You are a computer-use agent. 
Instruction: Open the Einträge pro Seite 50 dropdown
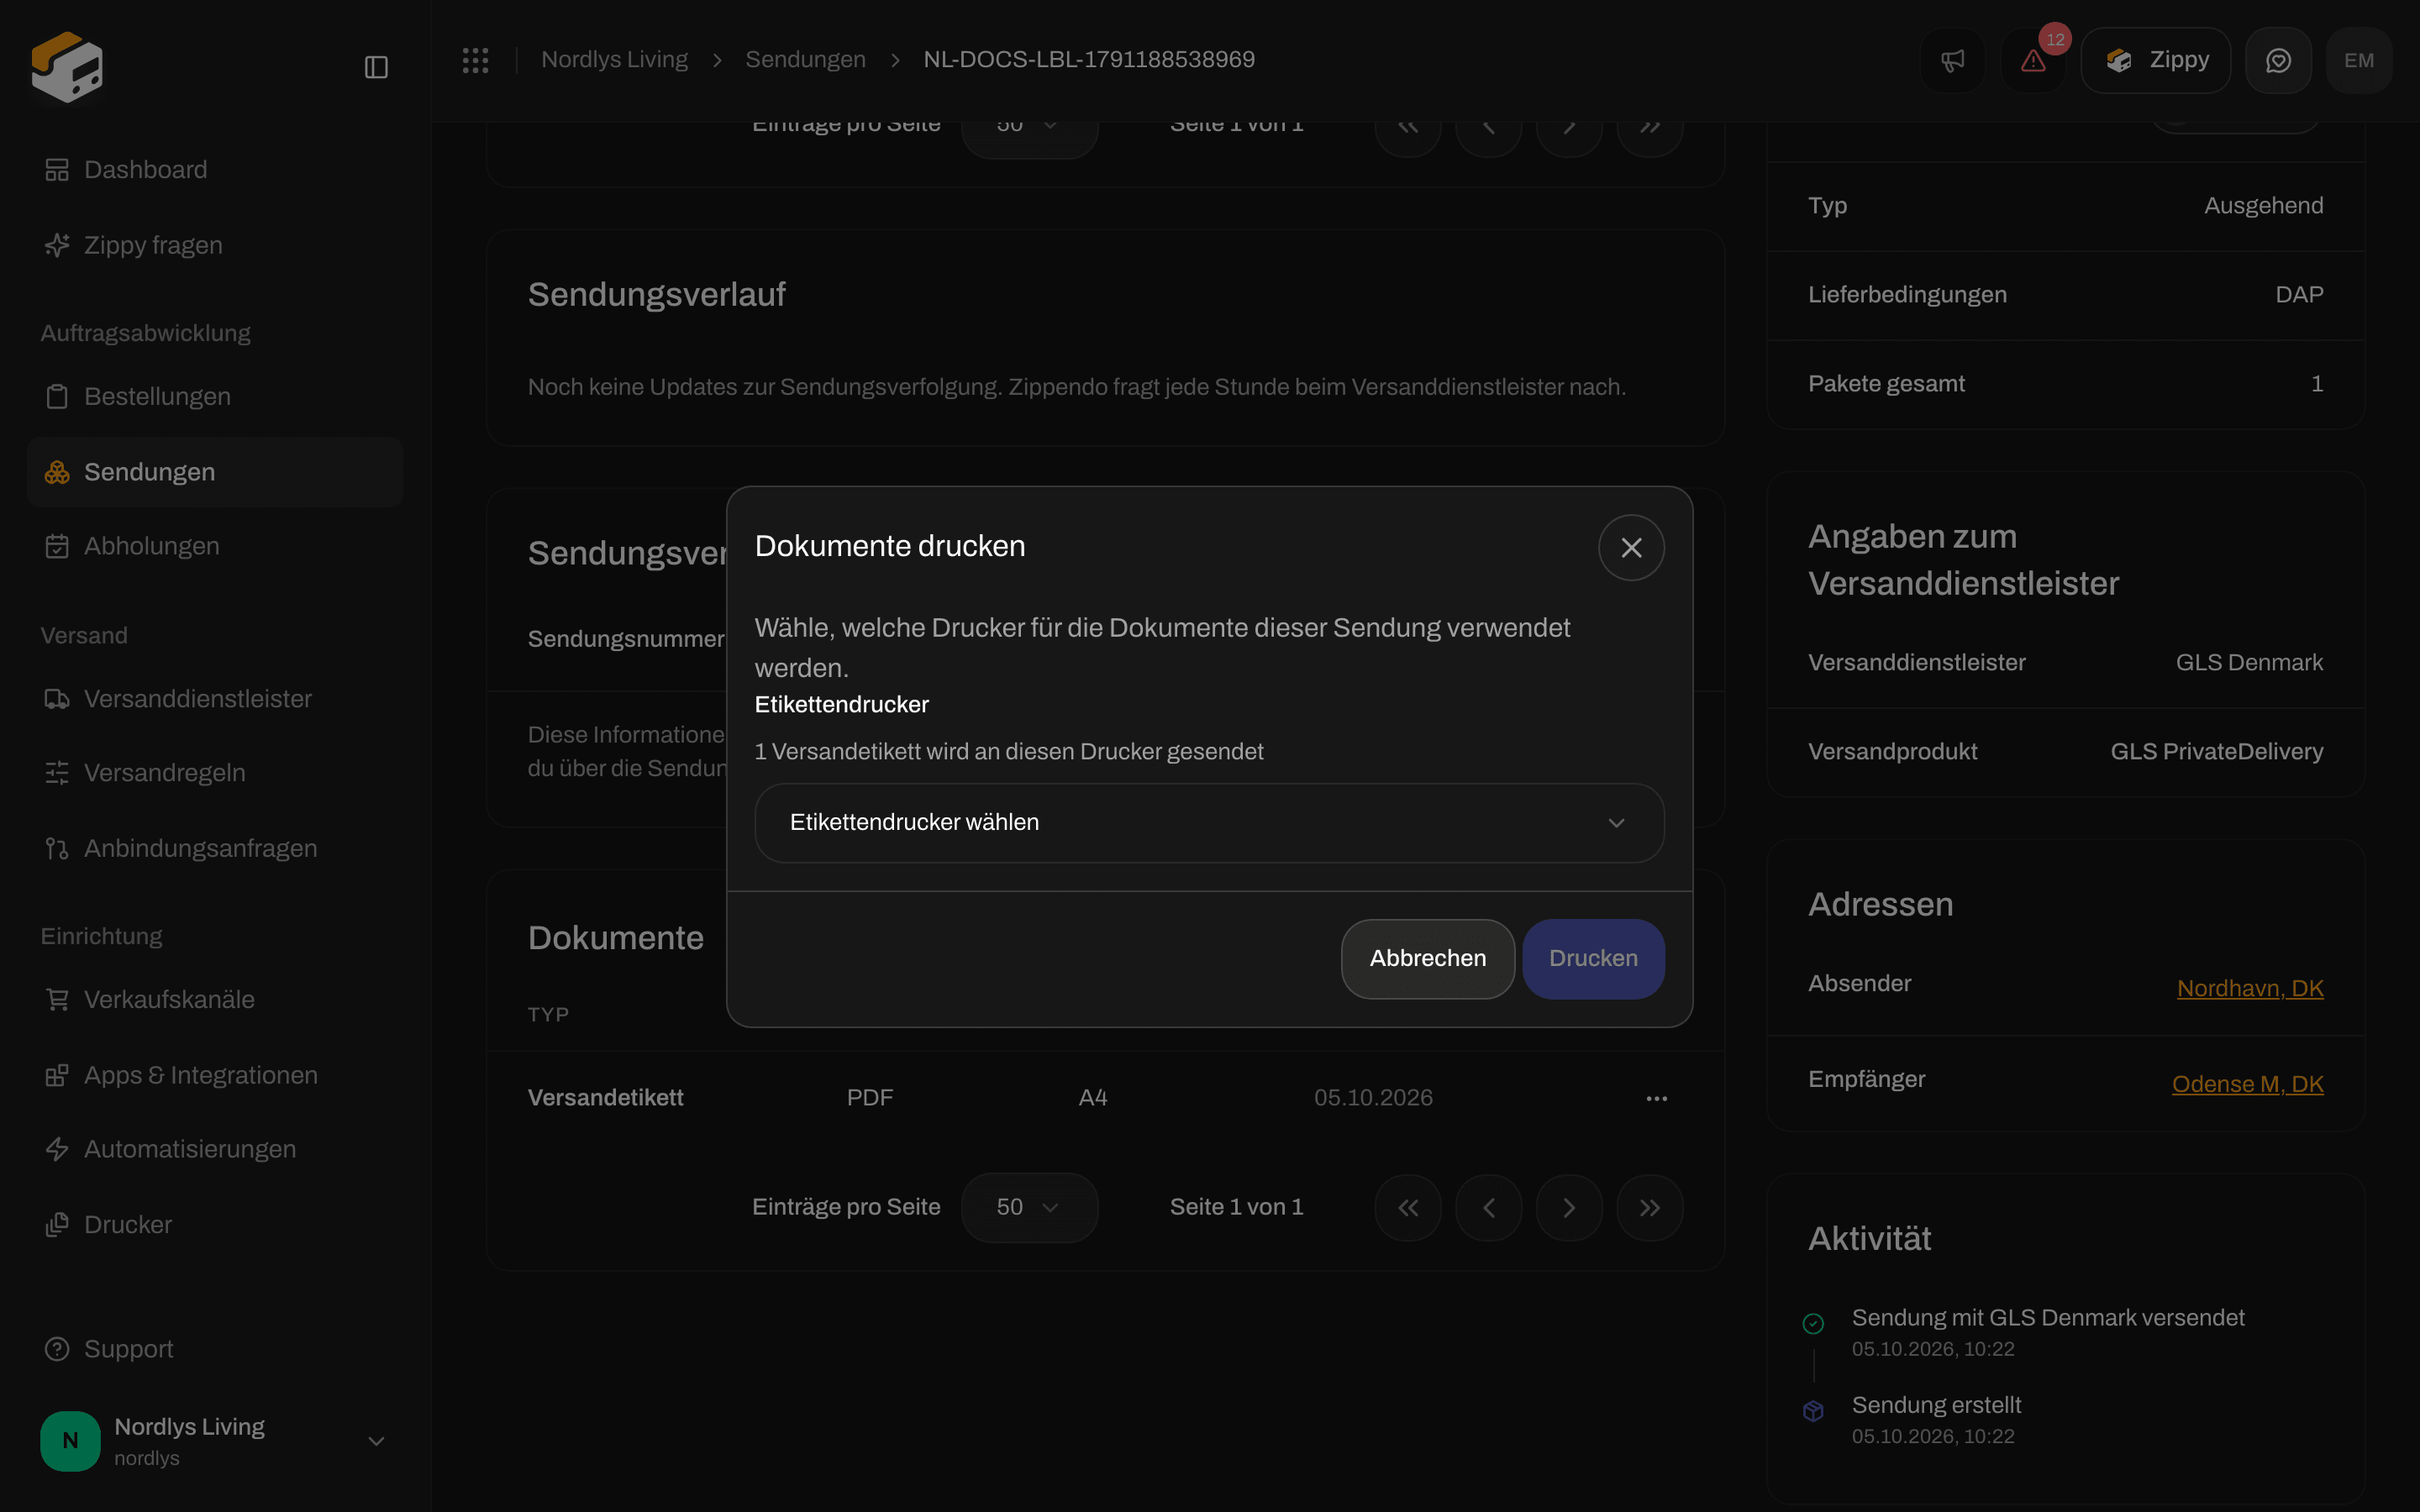point(1029,1207)
